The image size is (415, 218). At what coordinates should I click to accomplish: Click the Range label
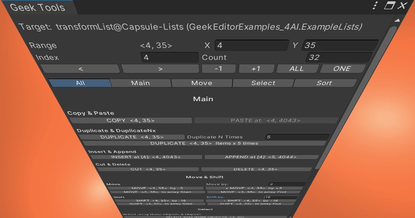click(43, 45)
